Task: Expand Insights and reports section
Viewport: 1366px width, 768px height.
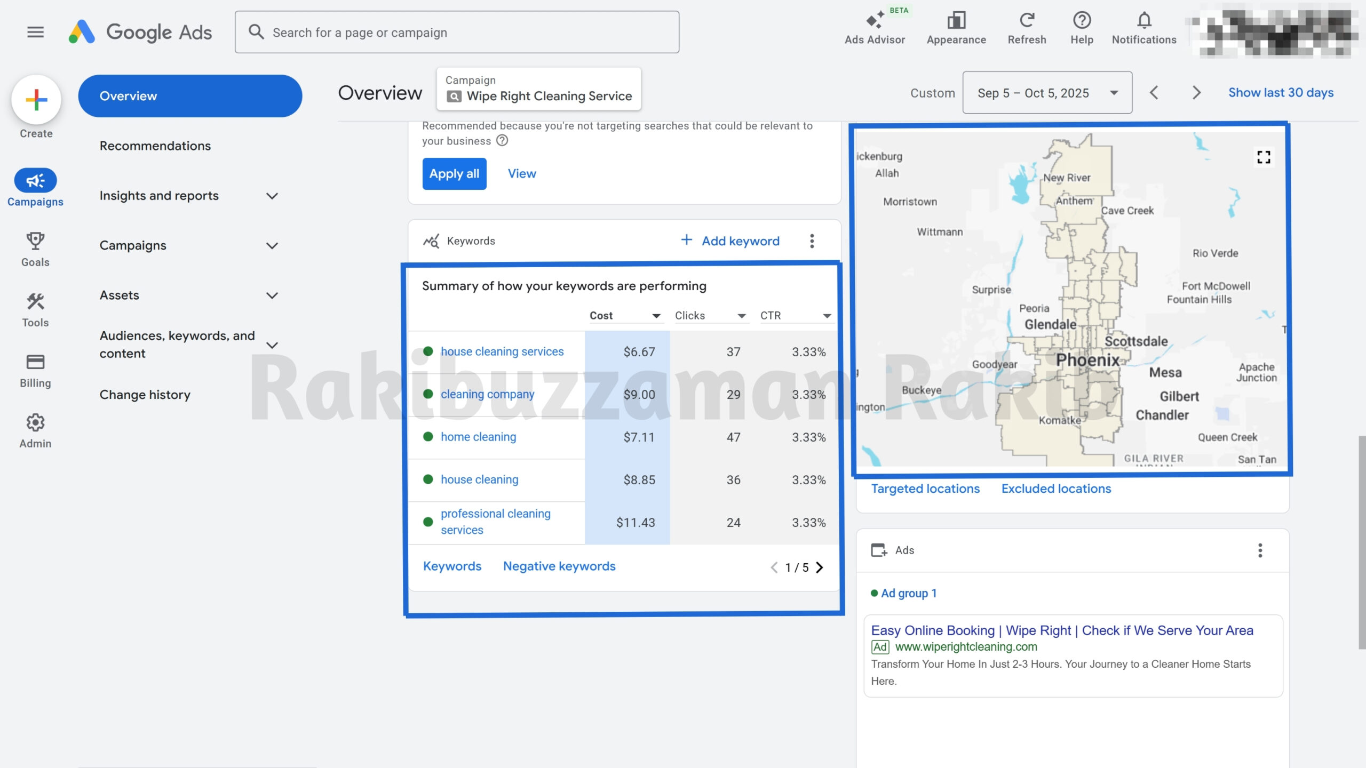Action: tap(272, 196)
